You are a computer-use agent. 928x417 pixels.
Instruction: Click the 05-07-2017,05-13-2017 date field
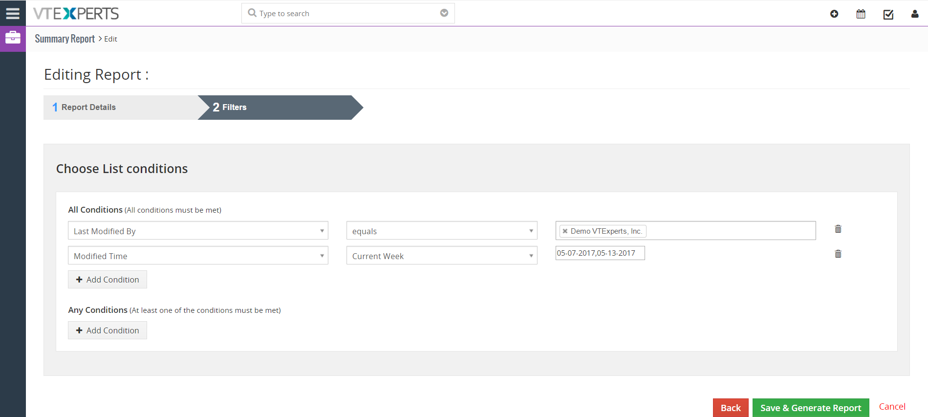600,253
